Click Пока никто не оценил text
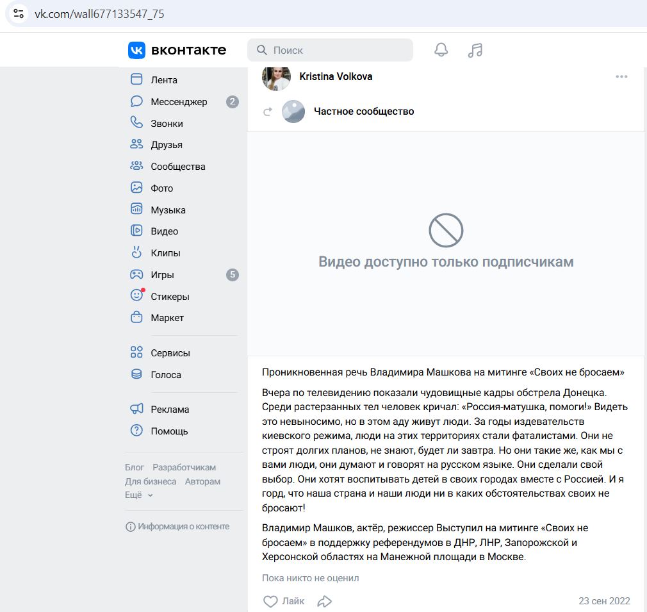Viewport: 647px width, 612px height. (x=310, y=578)
